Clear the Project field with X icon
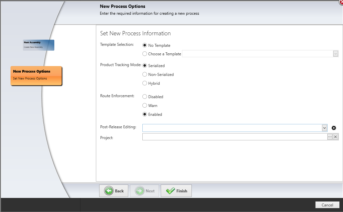Viewport: 343px width, 212px height. click(x=335, y=137)
